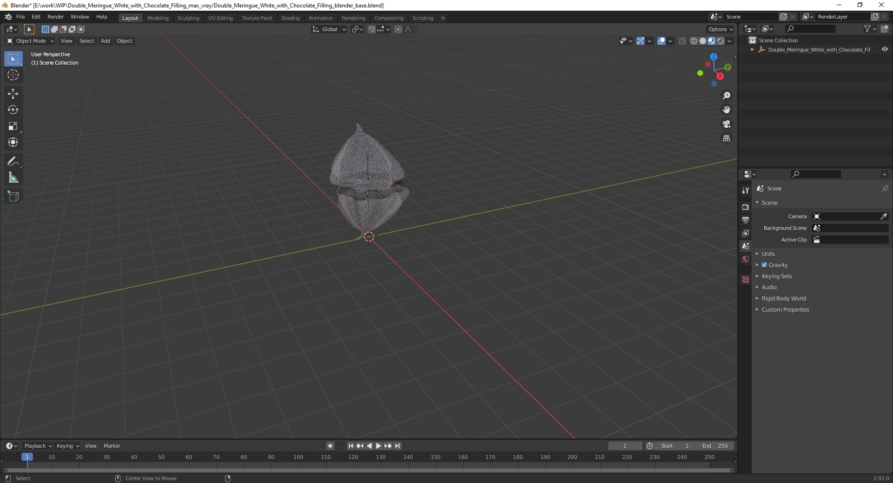Switch to wireframe viewport shading
This screenshot has height=483, width=893.
[694, 41]
